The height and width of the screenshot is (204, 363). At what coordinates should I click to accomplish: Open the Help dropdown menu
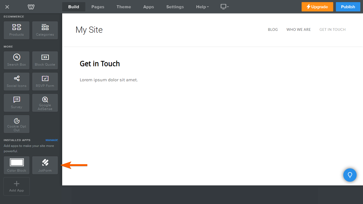pyautogui.click(x=202, y=7)
